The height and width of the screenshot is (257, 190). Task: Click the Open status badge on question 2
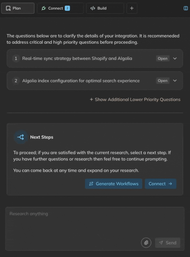point(162,81)
